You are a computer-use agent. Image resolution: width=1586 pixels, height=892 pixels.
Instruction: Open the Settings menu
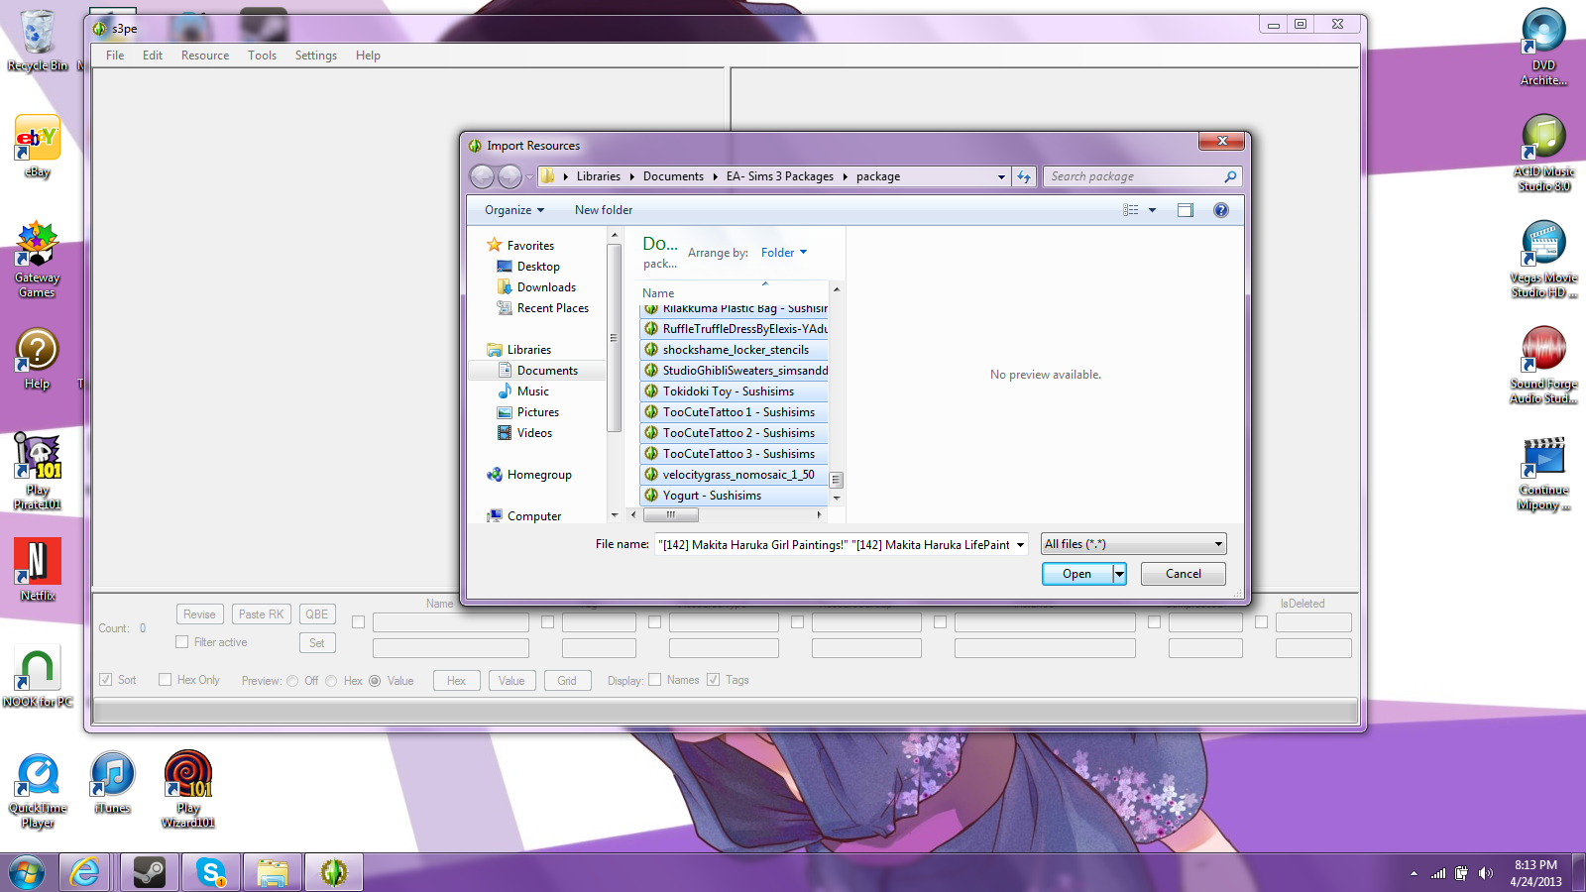point(316,56)
